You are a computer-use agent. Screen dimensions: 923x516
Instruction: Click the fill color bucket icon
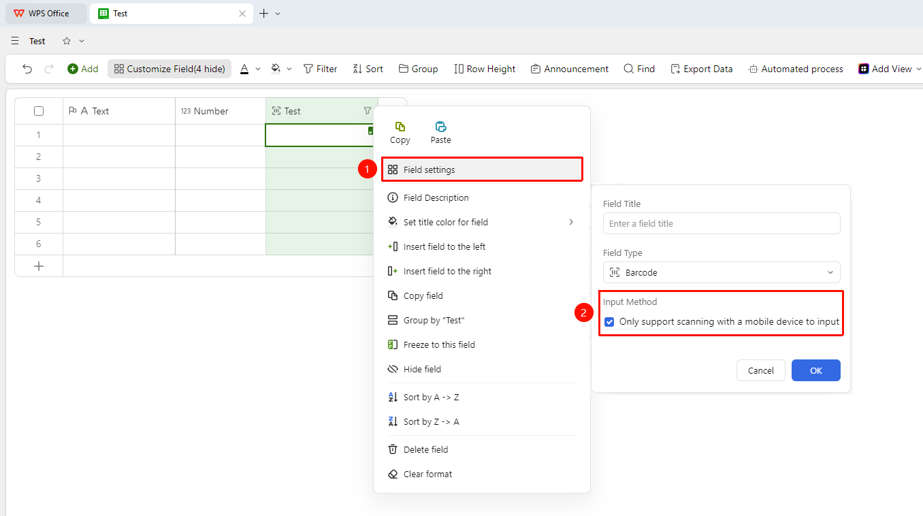276,69
